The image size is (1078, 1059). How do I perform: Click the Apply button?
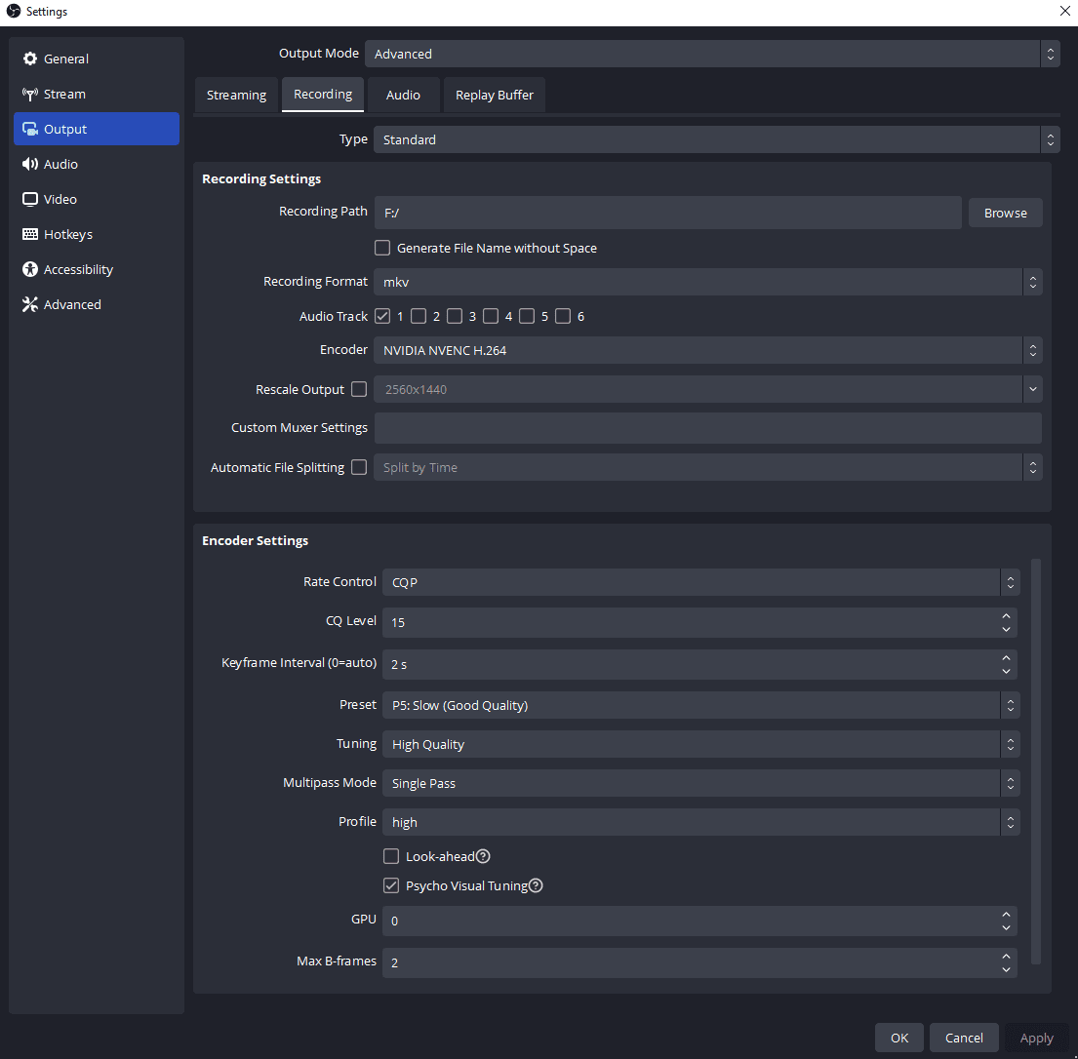(1036, 1038)
